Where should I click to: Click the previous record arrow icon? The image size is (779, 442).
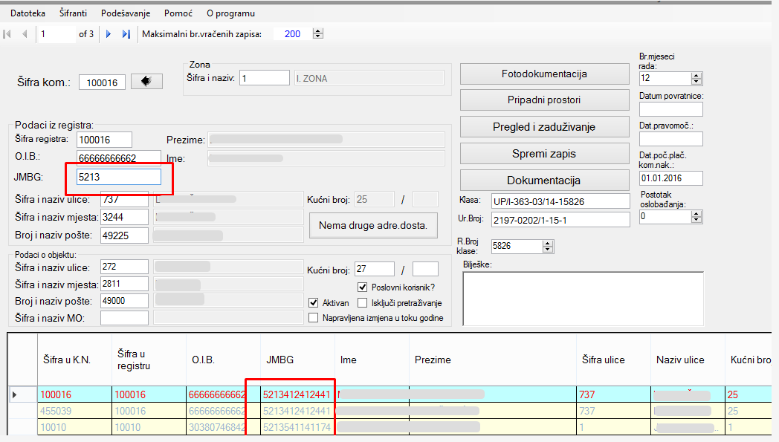click(25, 34)
